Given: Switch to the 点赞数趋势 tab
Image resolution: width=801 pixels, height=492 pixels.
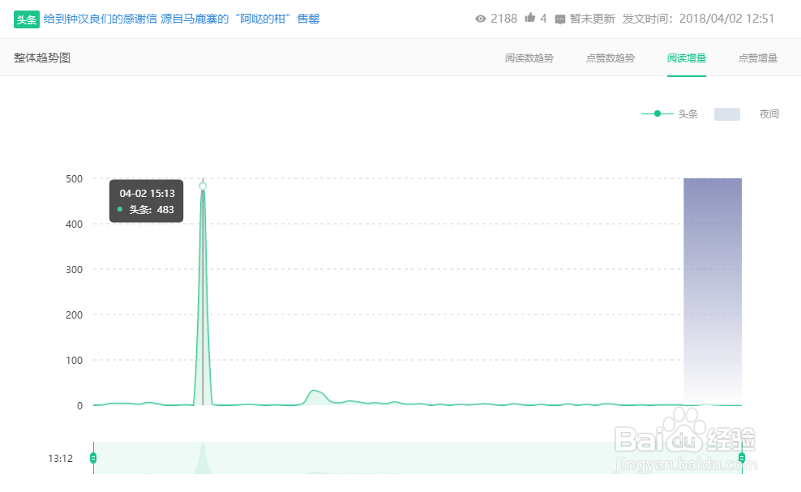Looking at the screenshot, I should point(610,58).
